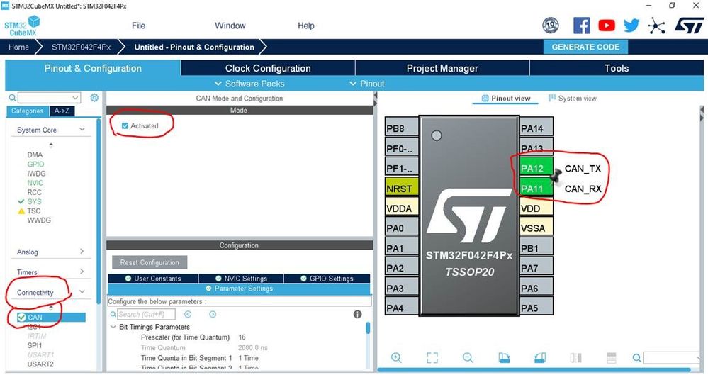Click the grid layout pinout icon
Viewport: 708px width, 375px height.
[612, 358]
